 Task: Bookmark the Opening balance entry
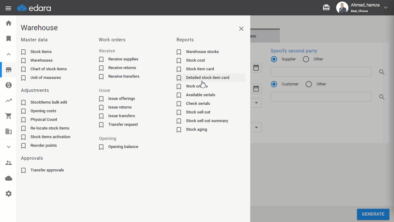click(101, 147)
